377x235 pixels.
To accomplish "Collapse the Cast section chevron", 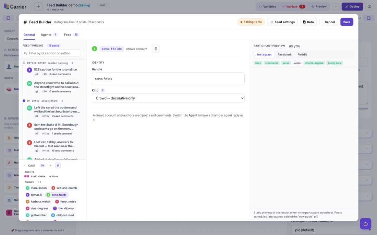I will coord(25,165).
